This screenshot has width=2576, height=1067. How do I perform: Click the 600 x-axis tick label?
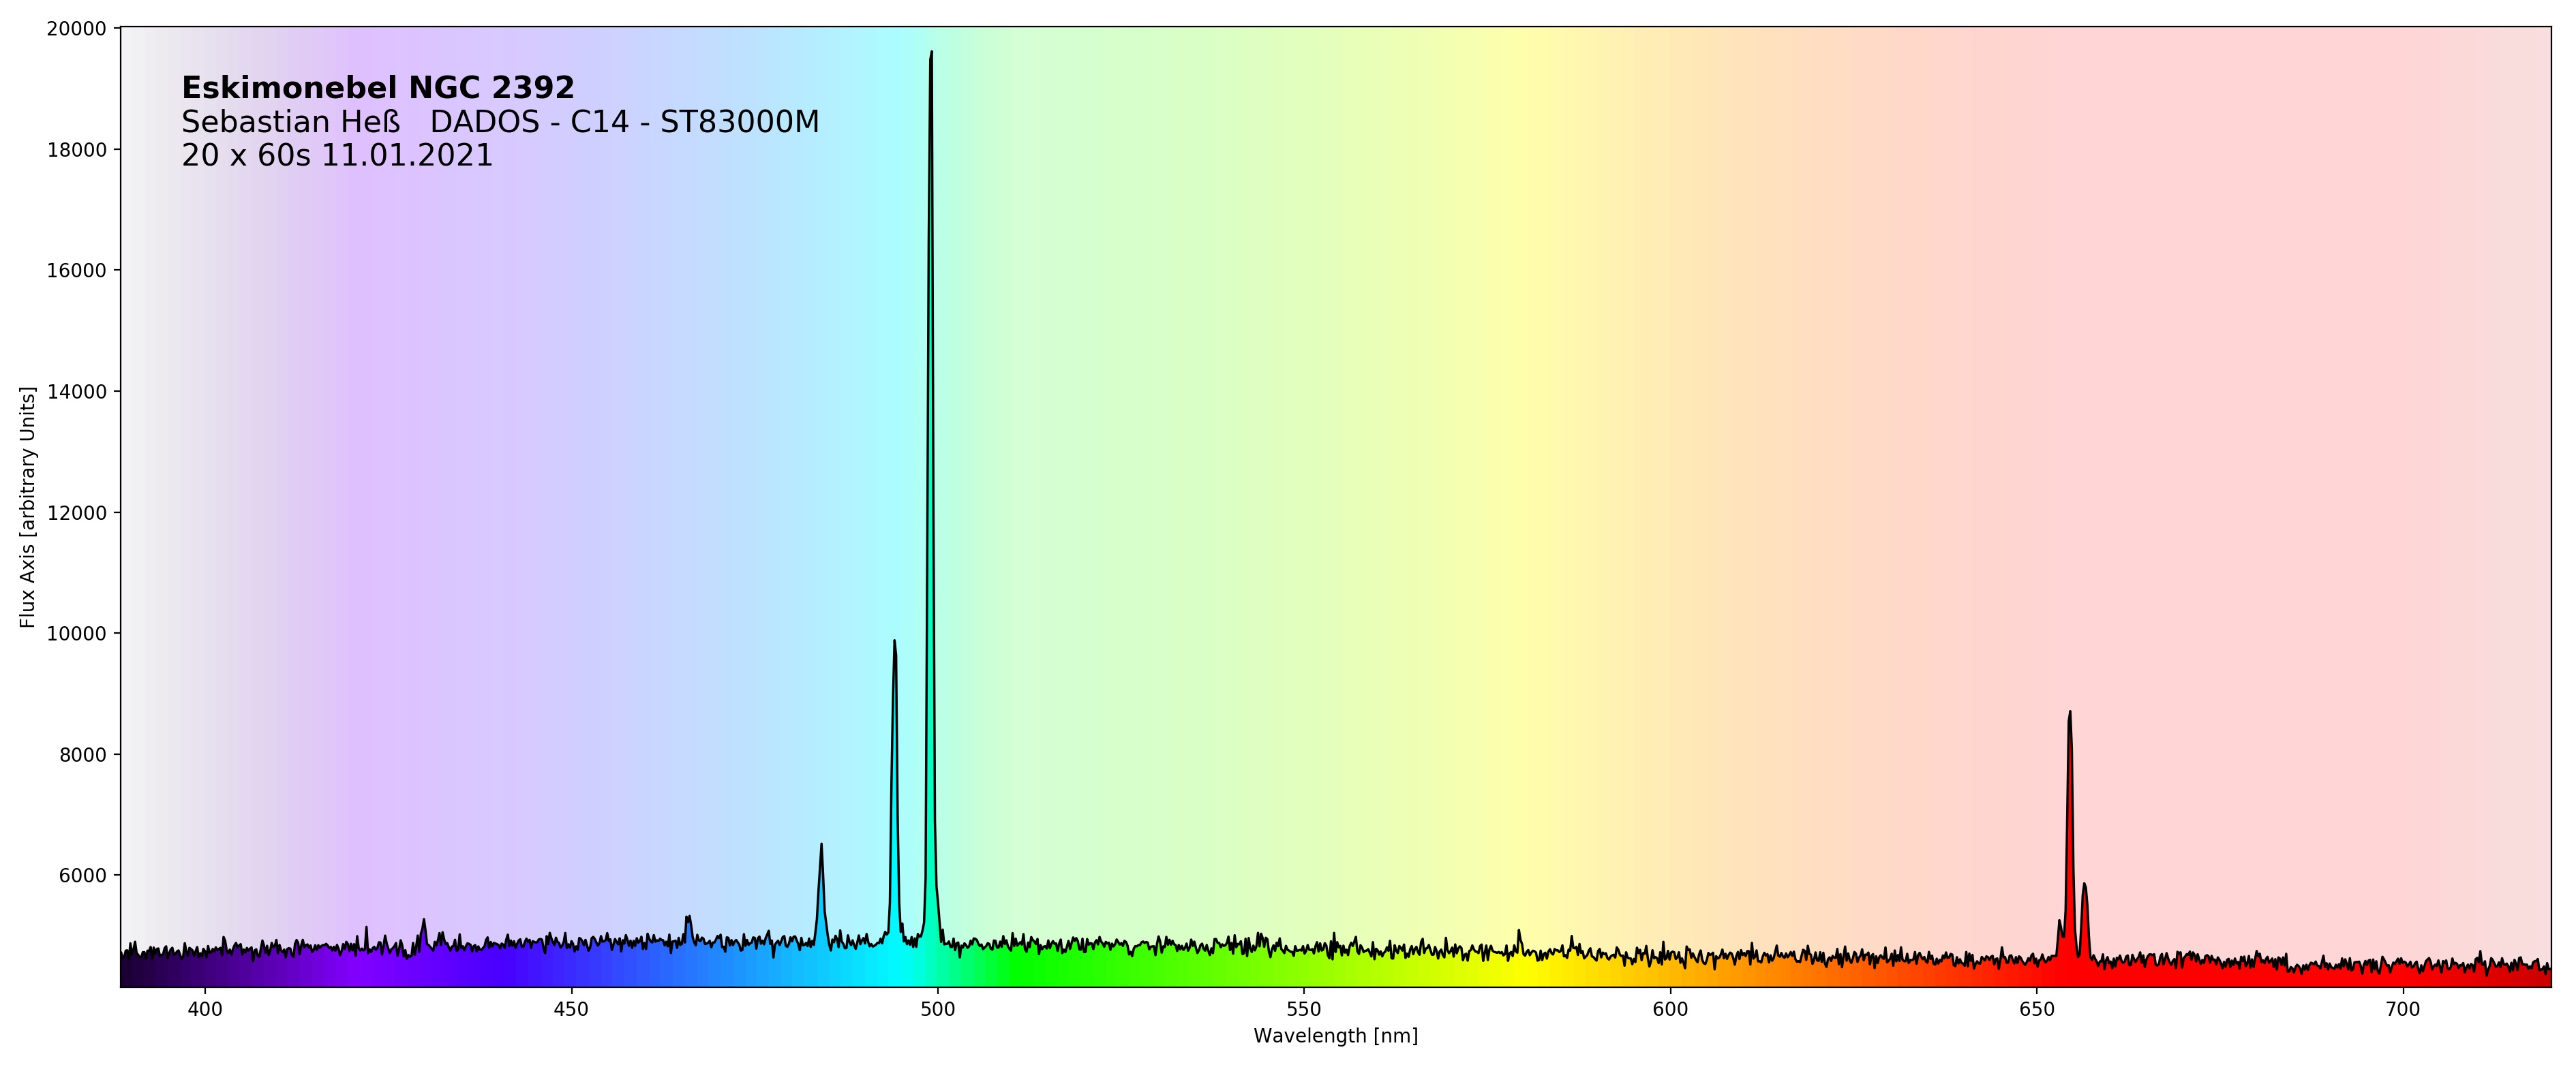point(1670,1010)
